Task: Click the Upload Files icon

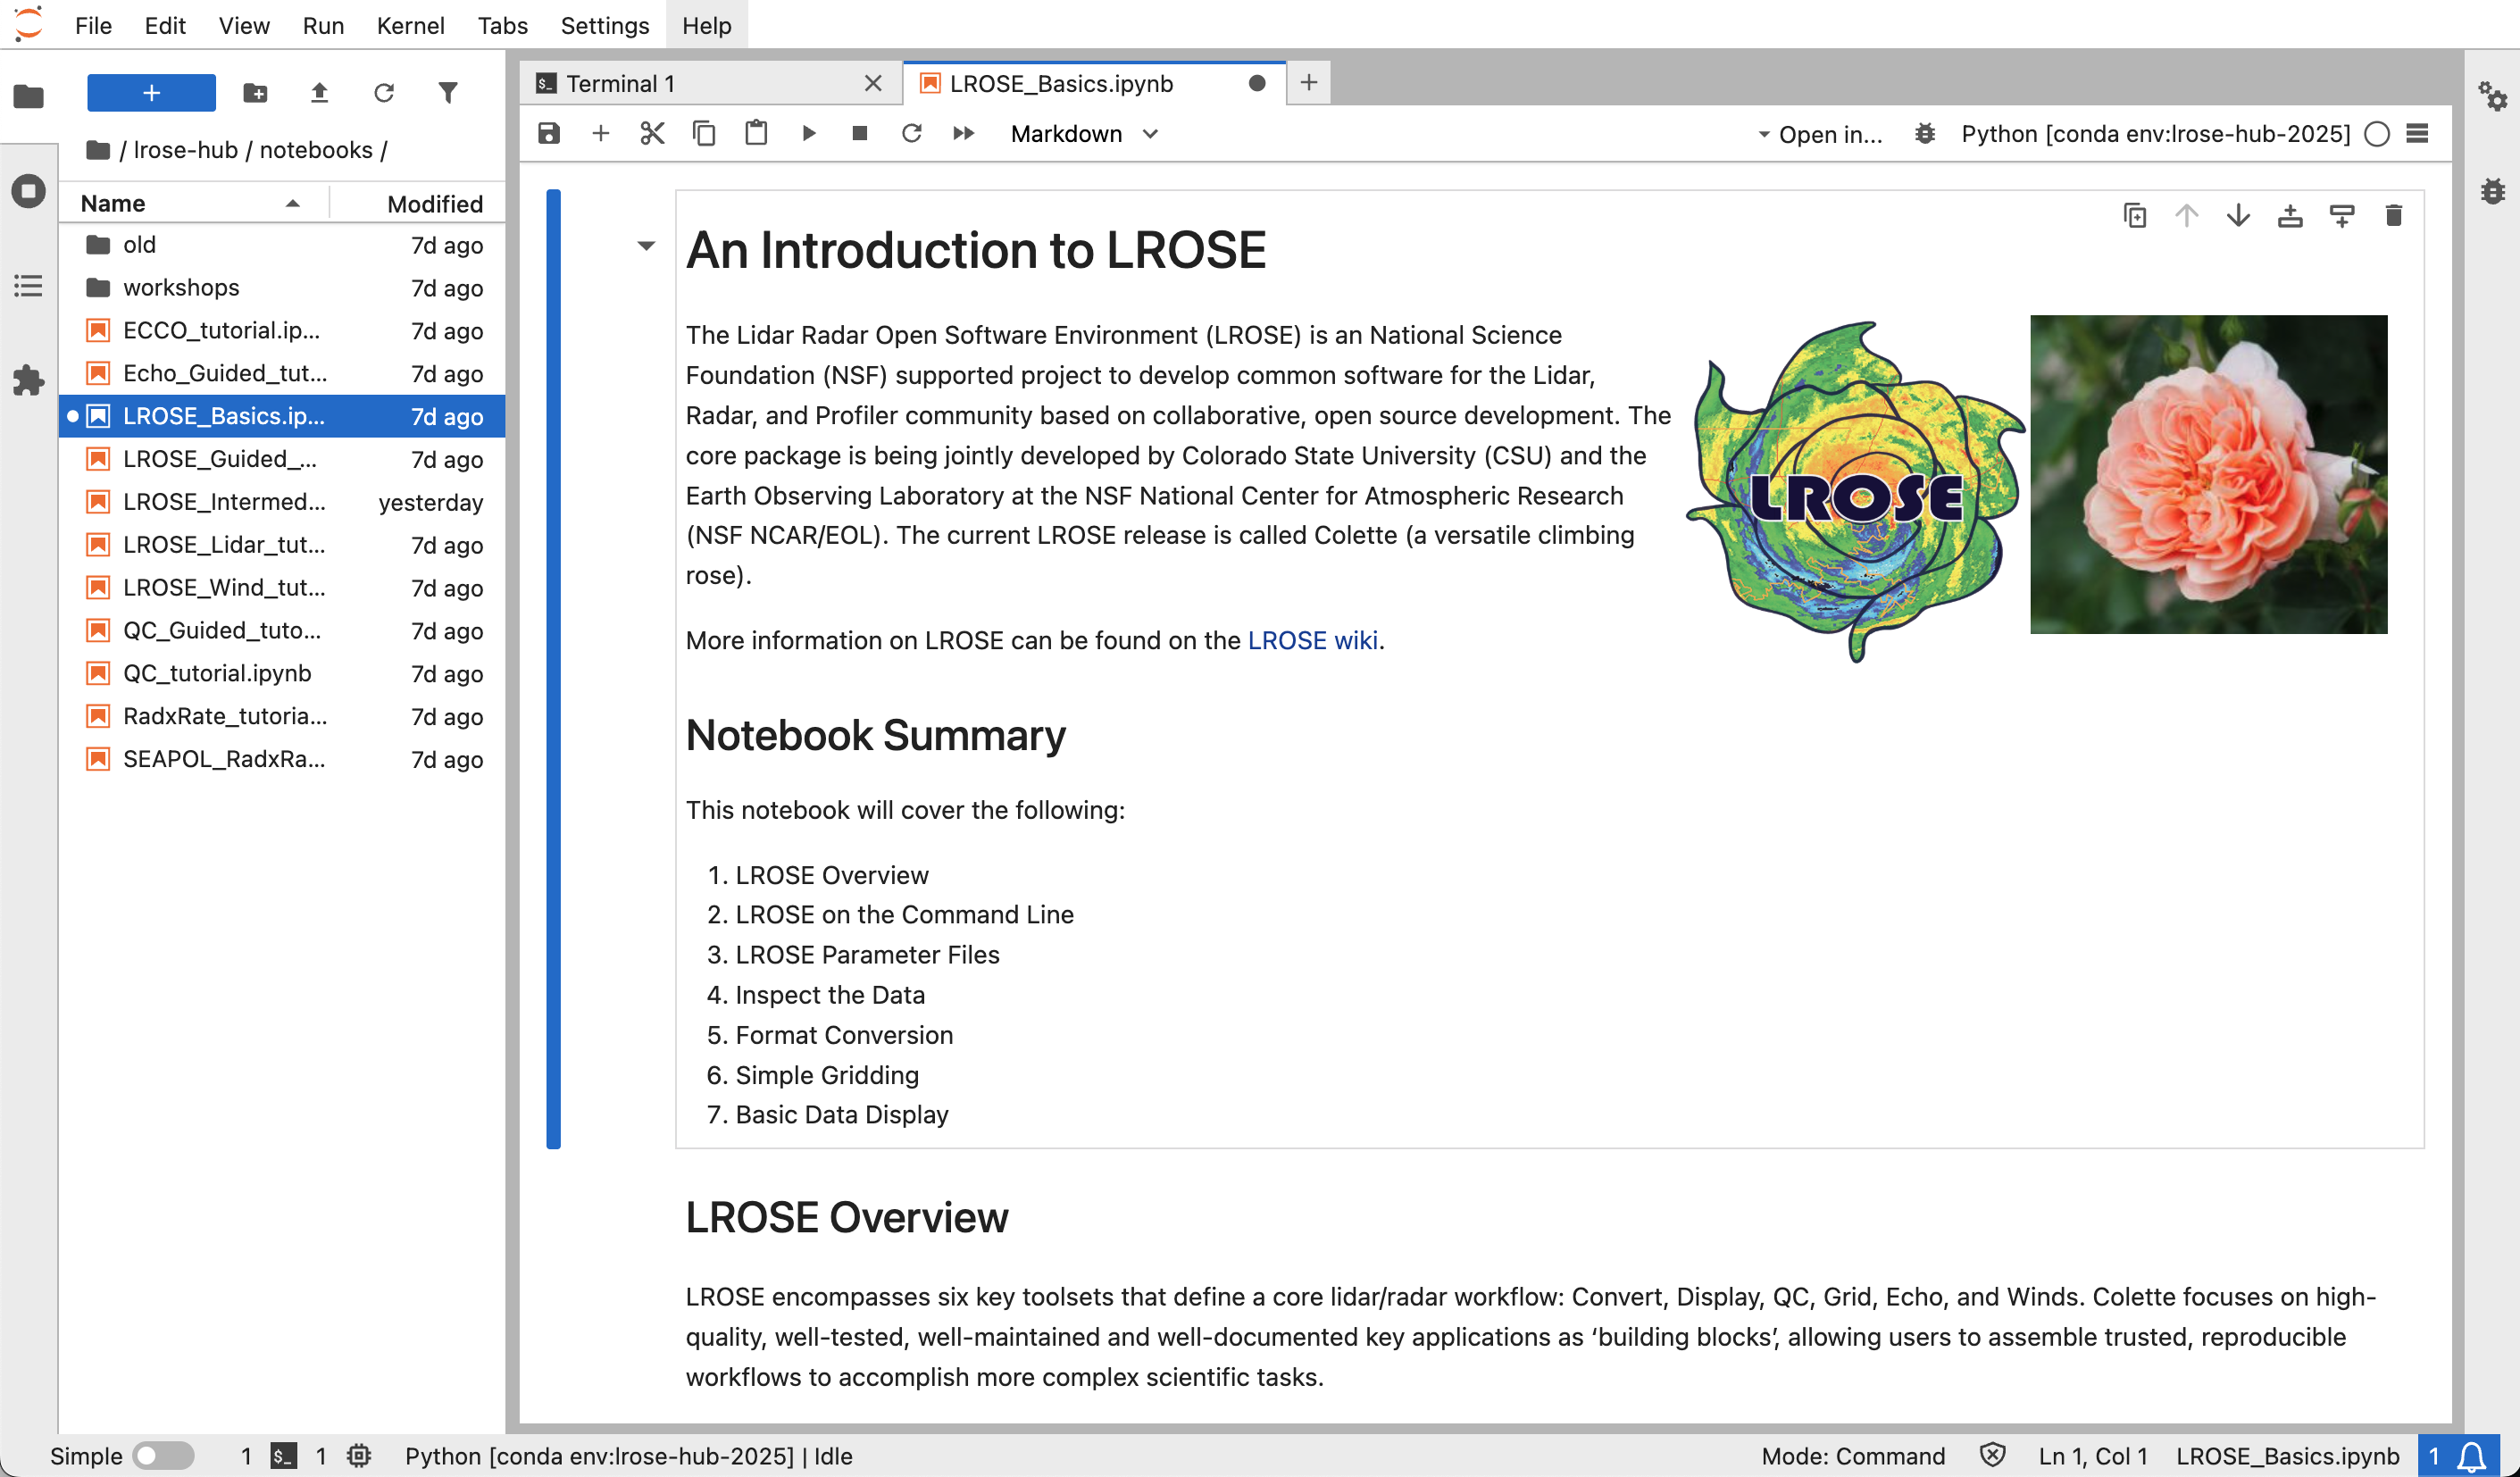Action: click(319, 93)
